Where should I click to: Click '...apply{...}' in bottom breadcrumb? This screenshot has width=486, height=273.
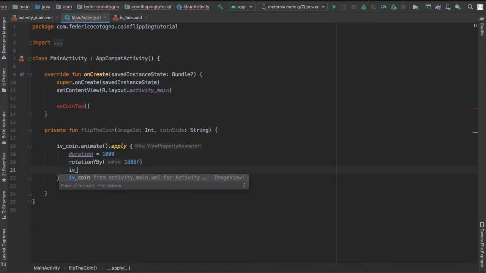[x=118, y=268]
